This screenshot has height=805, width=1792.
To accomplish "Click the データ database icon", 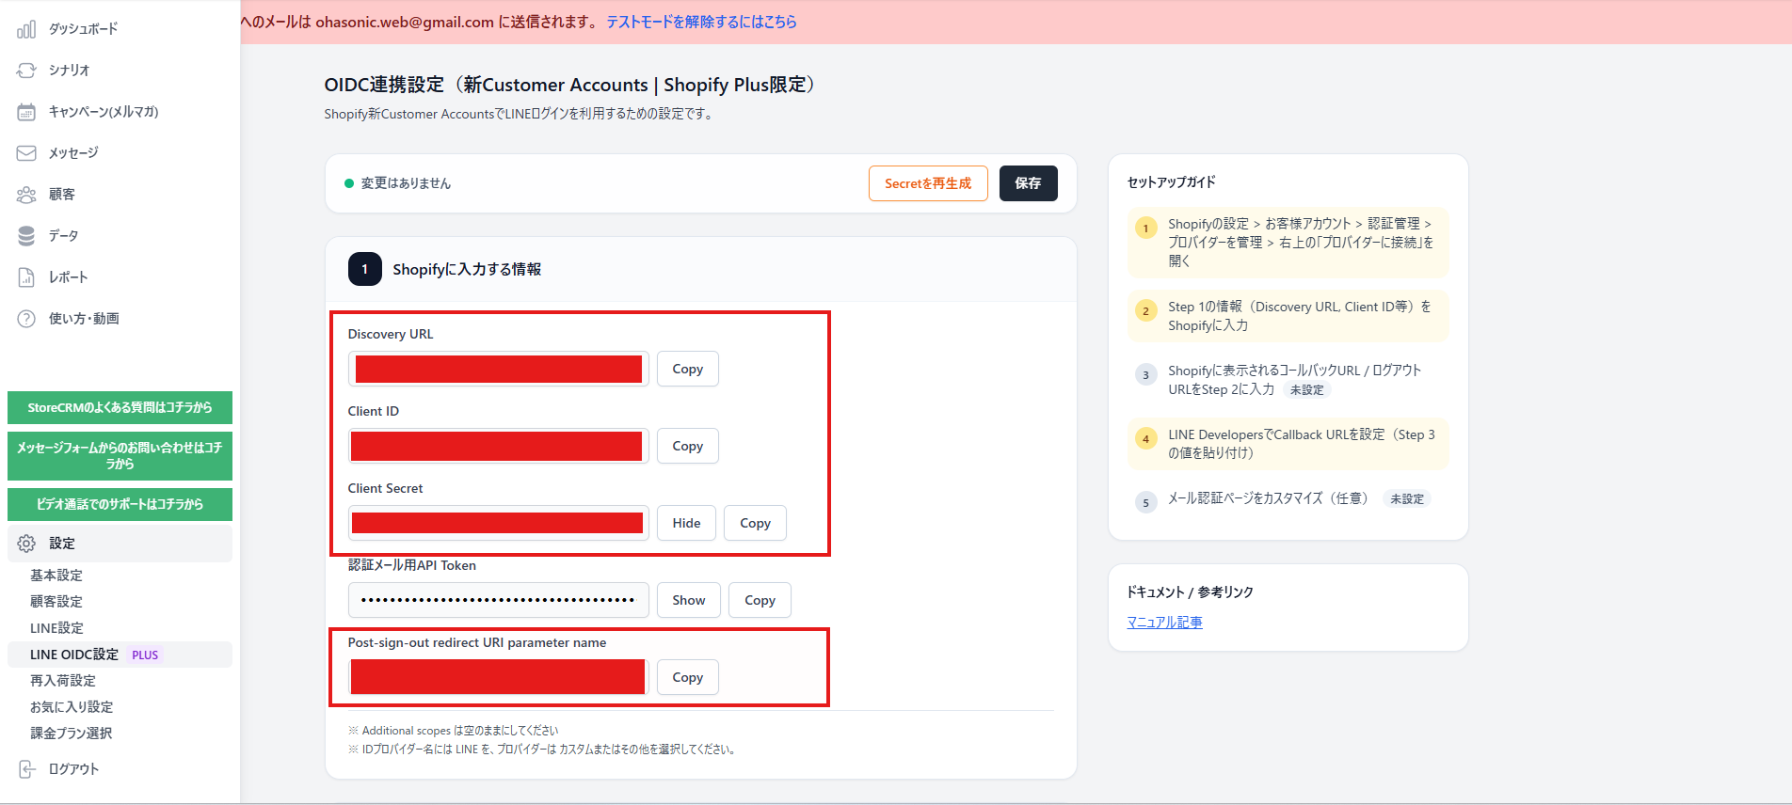I will 26,236.
